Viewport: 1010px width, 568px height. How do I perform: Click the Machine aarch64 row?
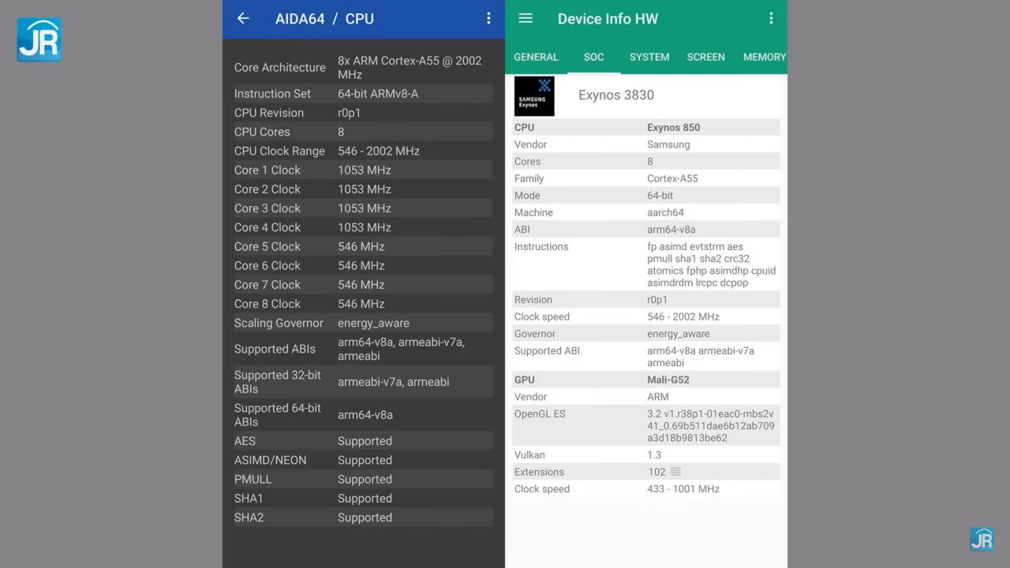(x=646, y=212)
